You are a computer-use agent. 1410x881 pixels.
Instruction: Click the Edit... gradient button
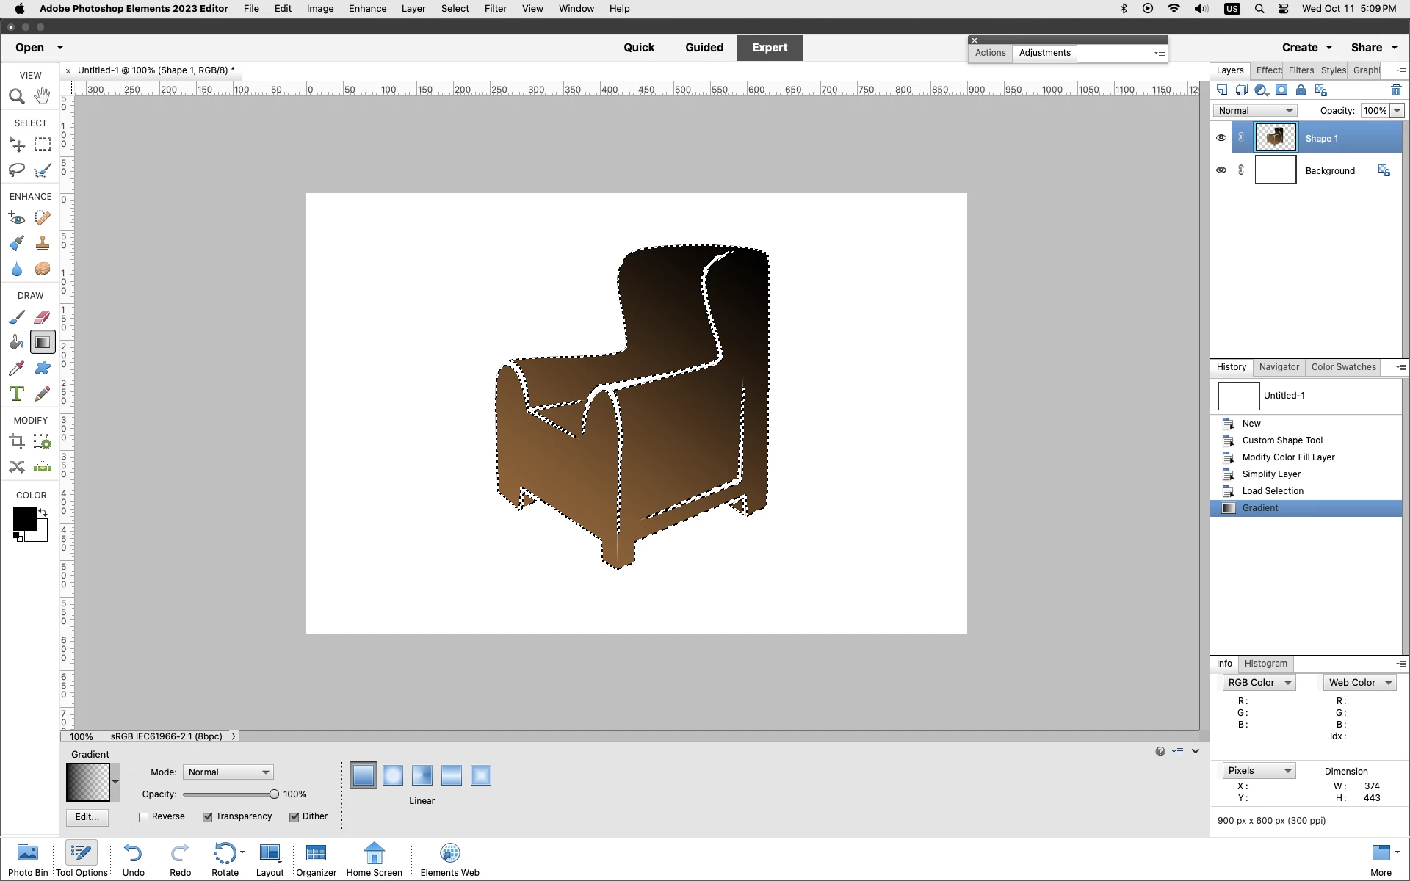[x=87, y=817]
